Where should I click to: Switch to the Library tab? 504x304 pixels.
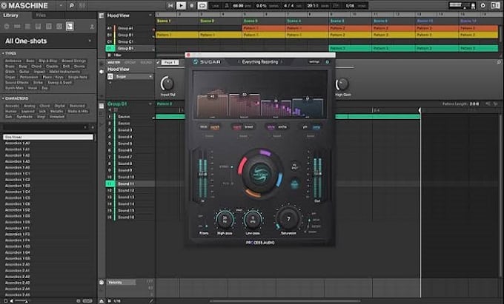[10, 16]
